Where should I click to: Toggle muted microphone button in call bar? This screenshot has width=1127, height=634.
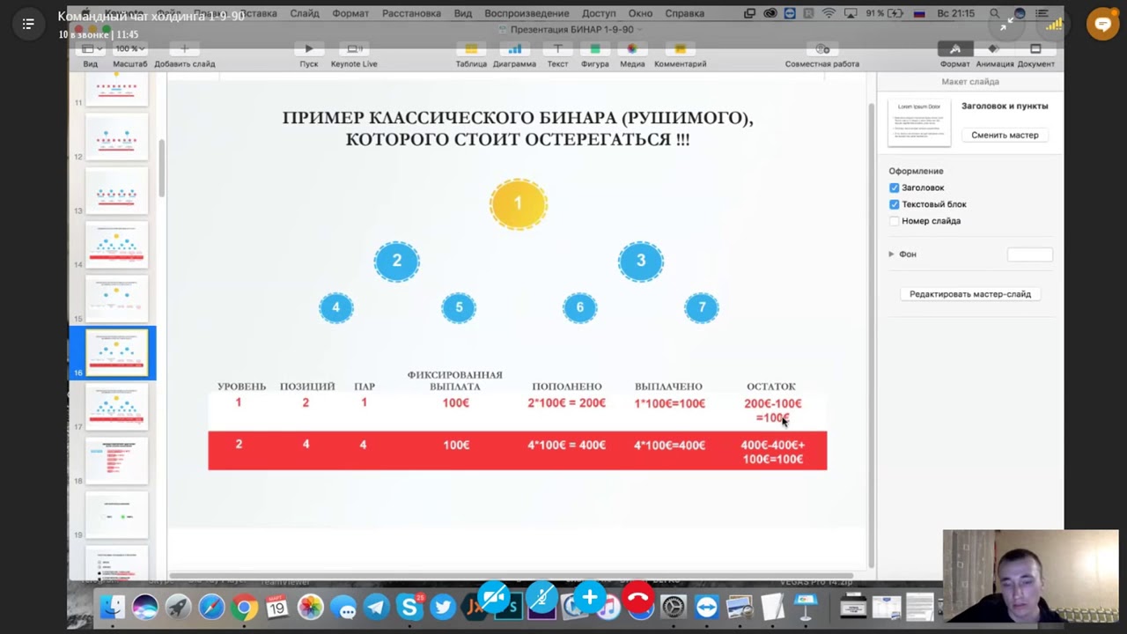[541, 598]
